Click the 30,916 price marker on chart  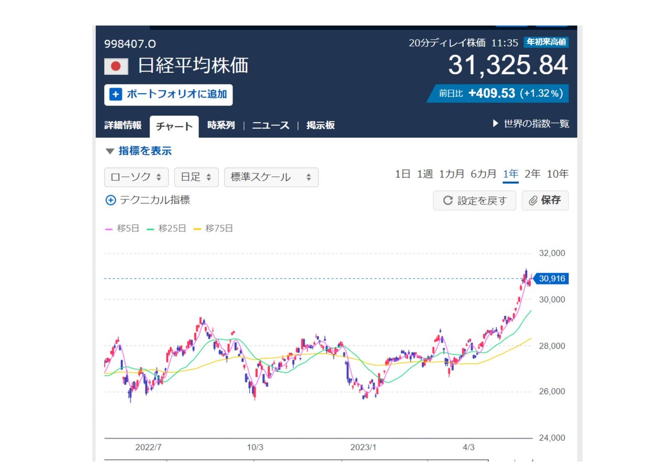[551, 279]
